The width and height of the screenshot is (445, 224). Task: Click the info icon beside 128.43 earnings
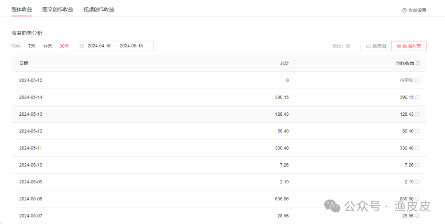[x=417, y=114]
